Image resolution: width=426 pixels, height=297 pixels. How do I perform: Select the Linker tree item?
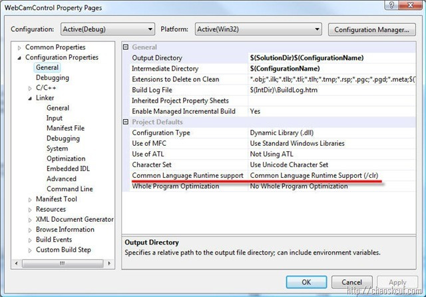tap(45, 98)
